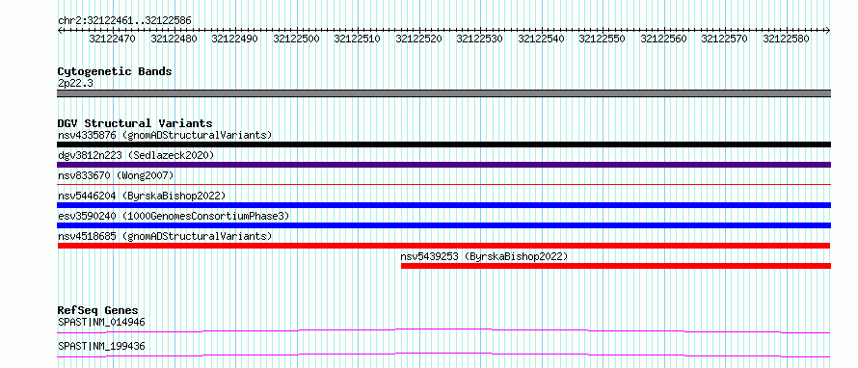Click the blue esv3590240 variant bar
The image size is (858, 368).
(443, 225)
